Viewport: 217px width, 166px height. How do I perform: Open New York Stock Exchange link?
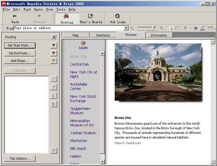tap(83, 99)
